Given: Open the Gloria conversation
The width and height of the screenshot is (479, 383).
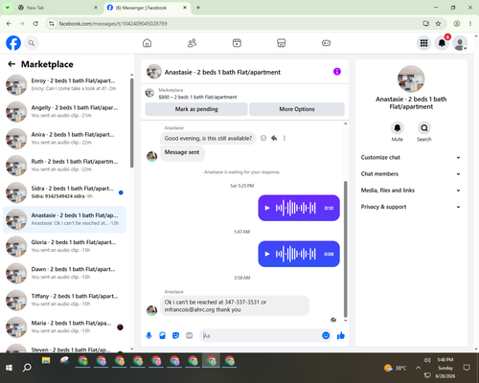Looking at the screenshot, I should [x=65, y=246].
